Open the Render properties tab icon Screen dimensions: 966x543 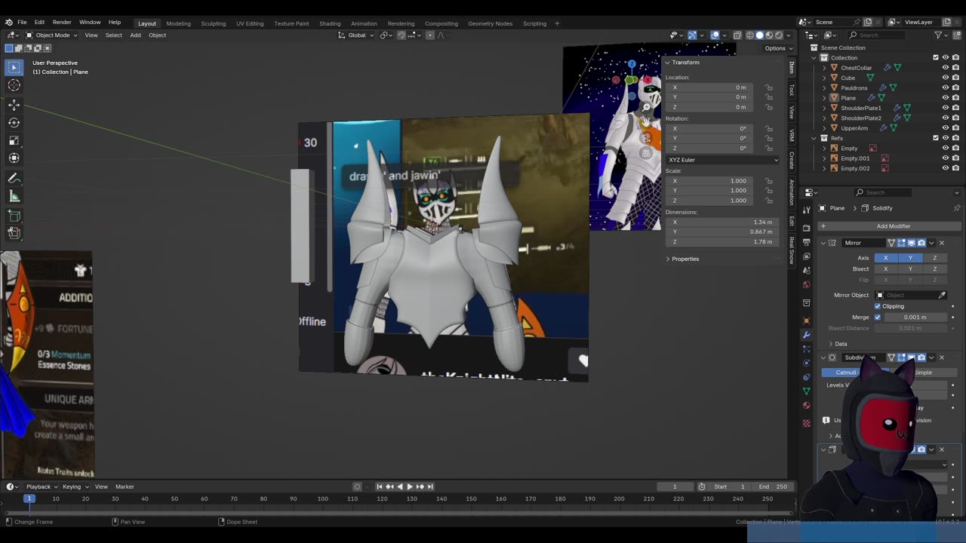(x=807, y=227)
